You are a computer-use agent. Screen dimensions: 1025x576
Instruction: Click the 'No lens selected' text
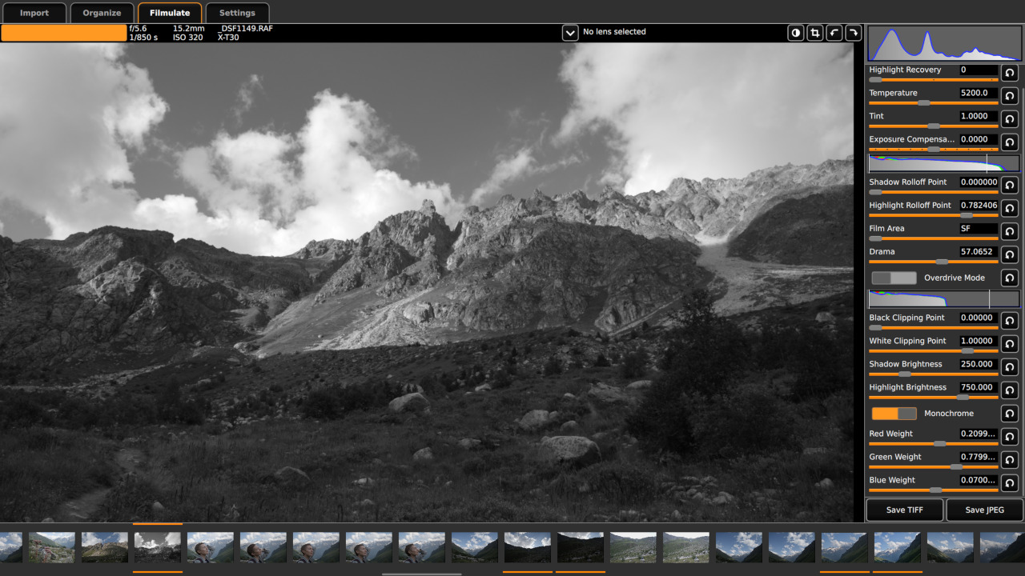614,32
